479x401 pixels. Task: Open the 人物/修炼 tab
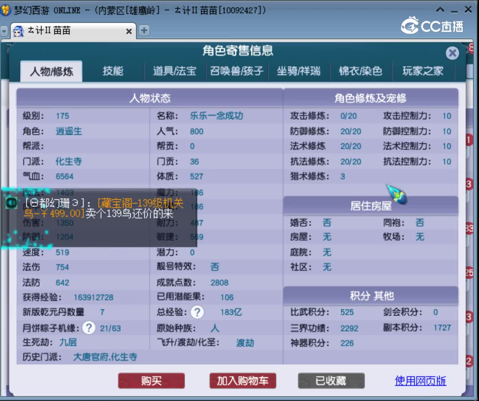tap(52, 71)
